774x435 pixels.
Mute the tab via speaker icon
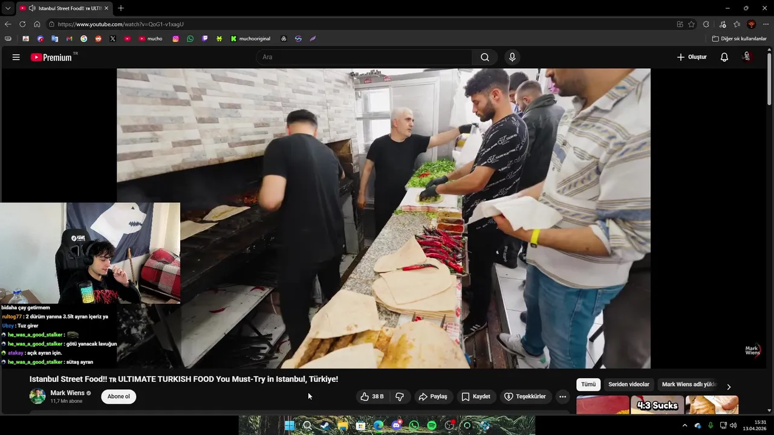point(31,8)
